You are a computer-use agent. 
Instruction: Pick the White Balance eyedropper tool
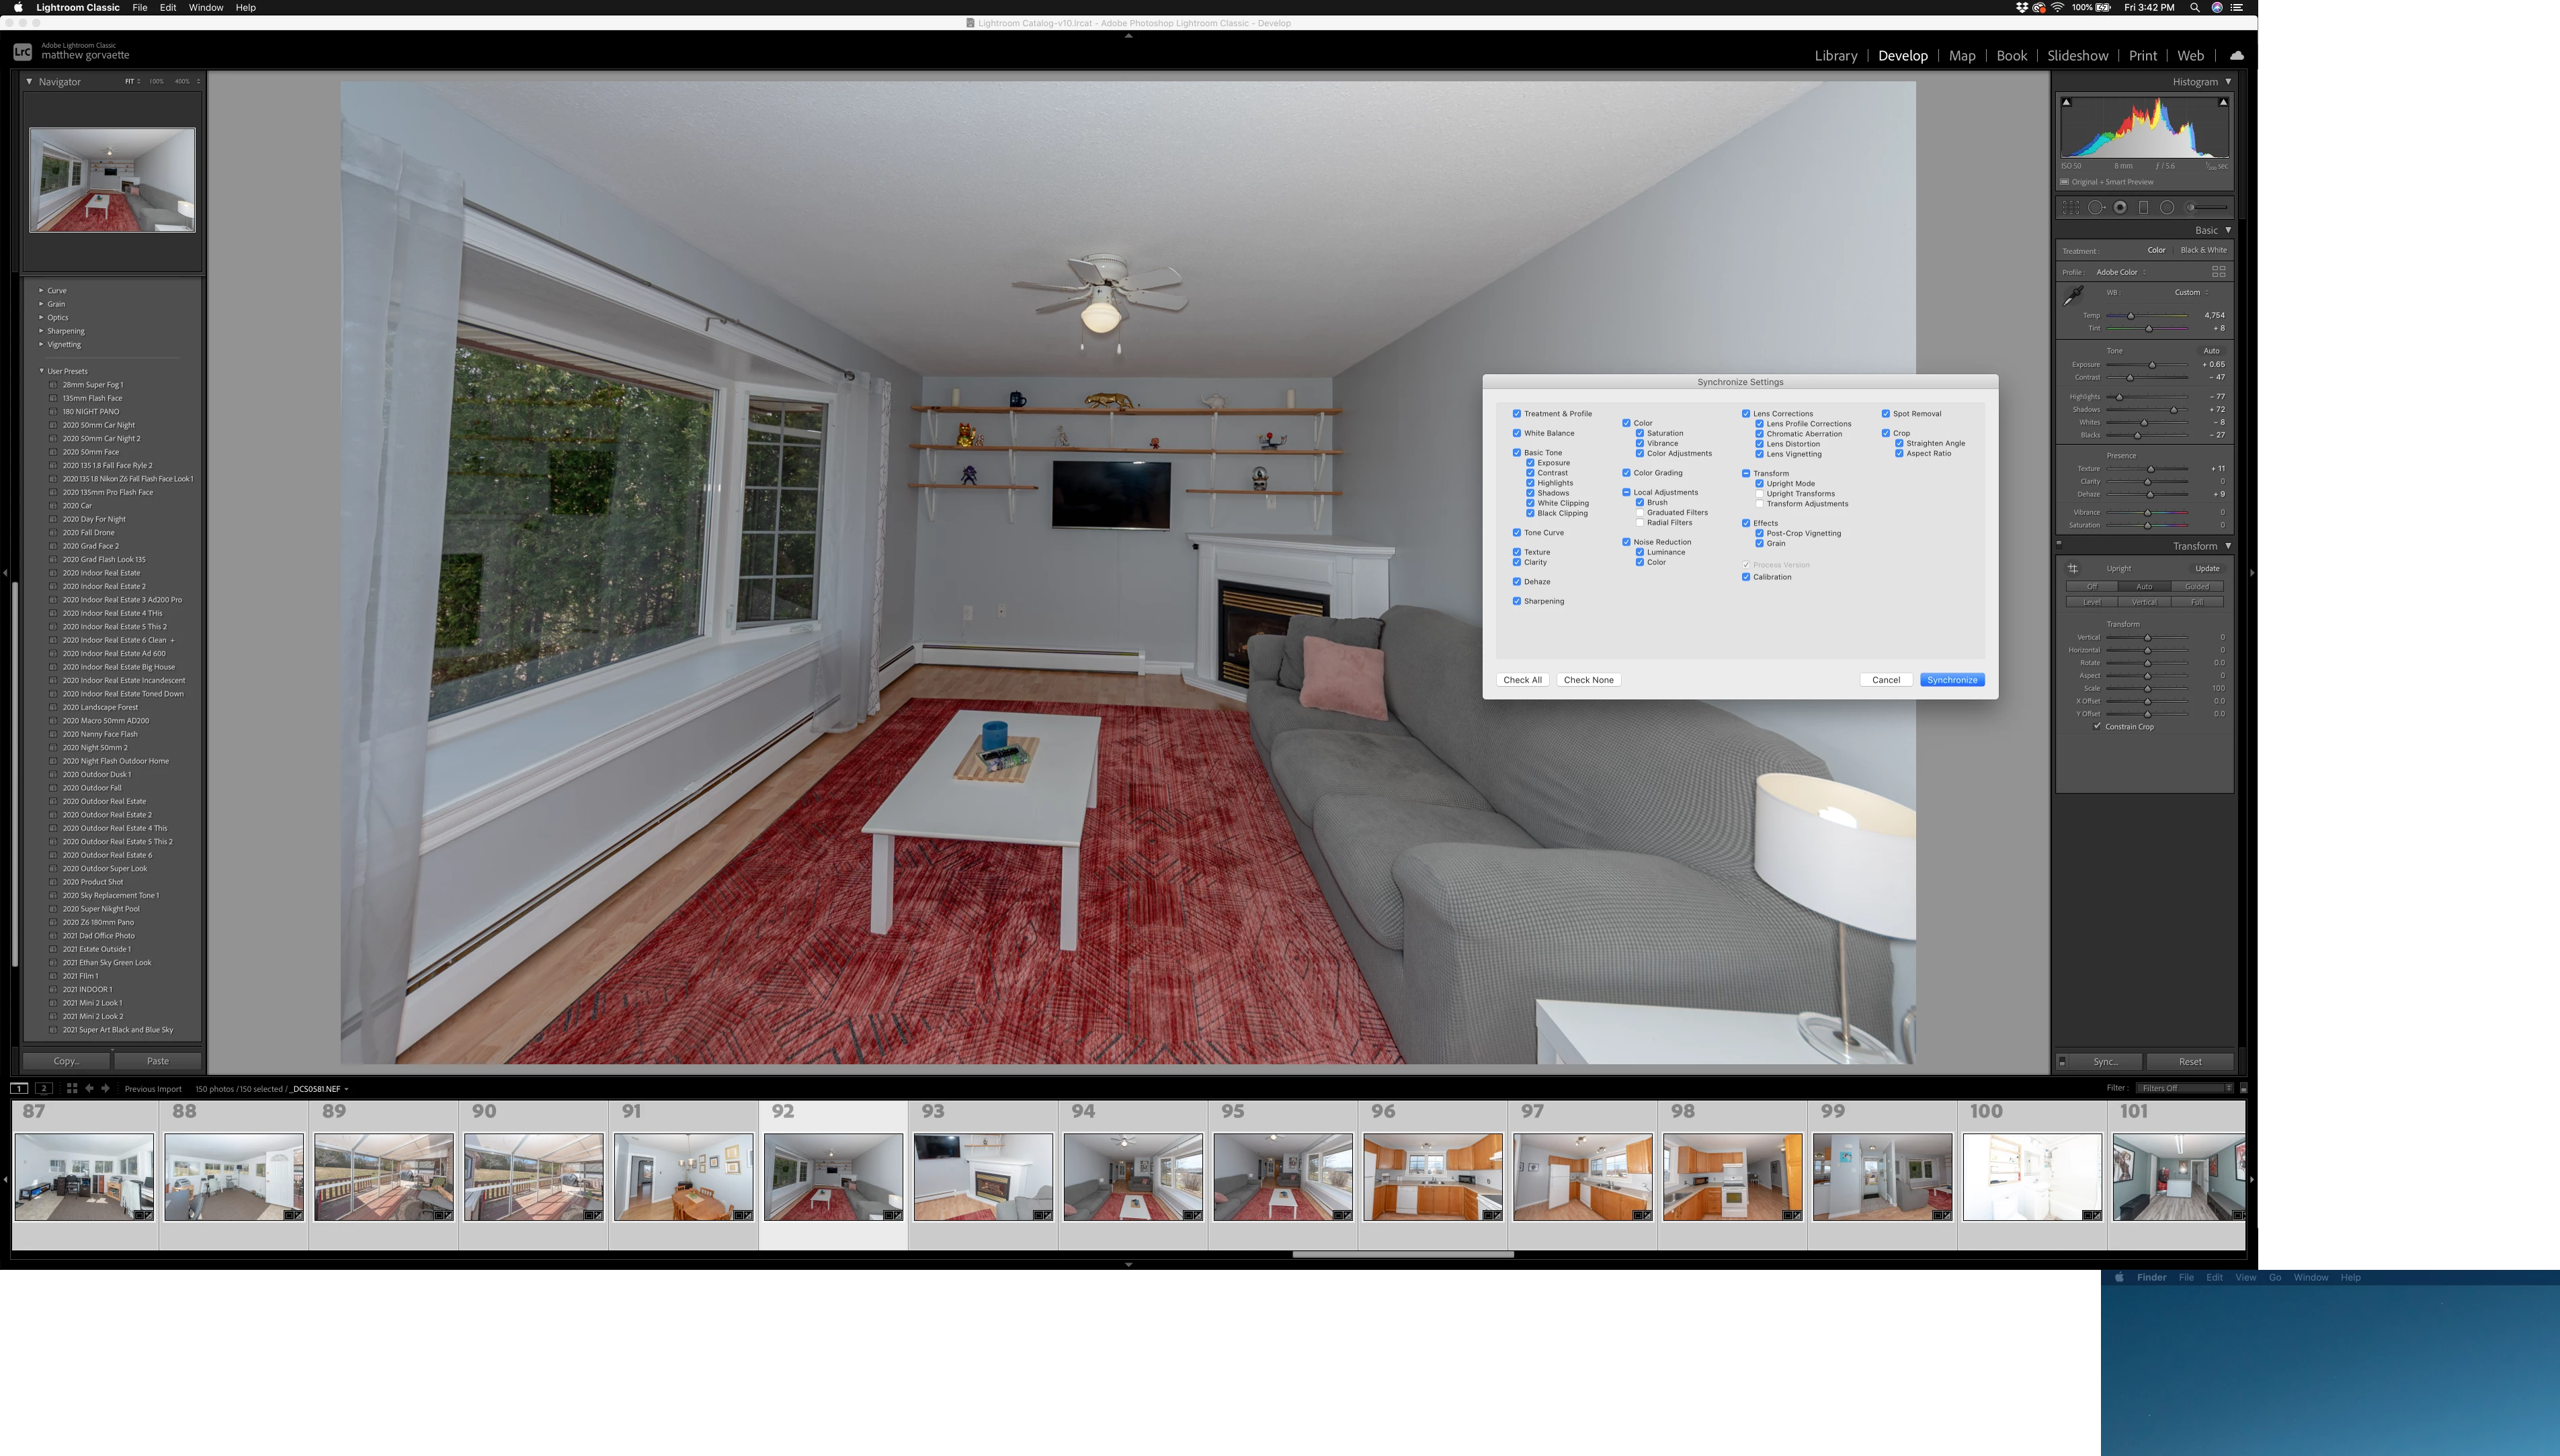2073,295
